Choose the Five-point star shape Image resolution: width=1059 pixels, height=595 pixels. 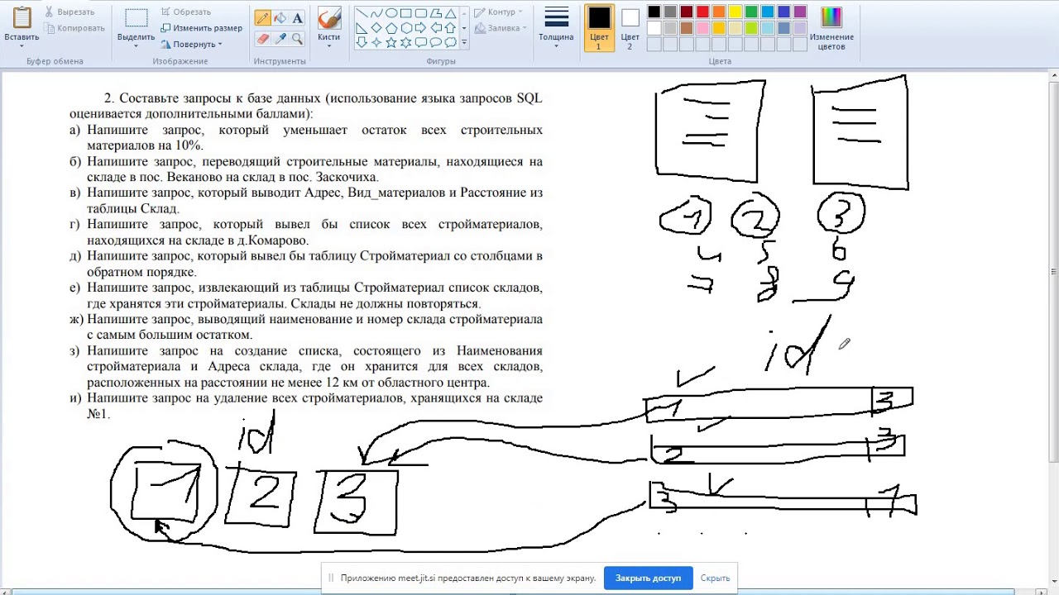[x=391, y=42]
